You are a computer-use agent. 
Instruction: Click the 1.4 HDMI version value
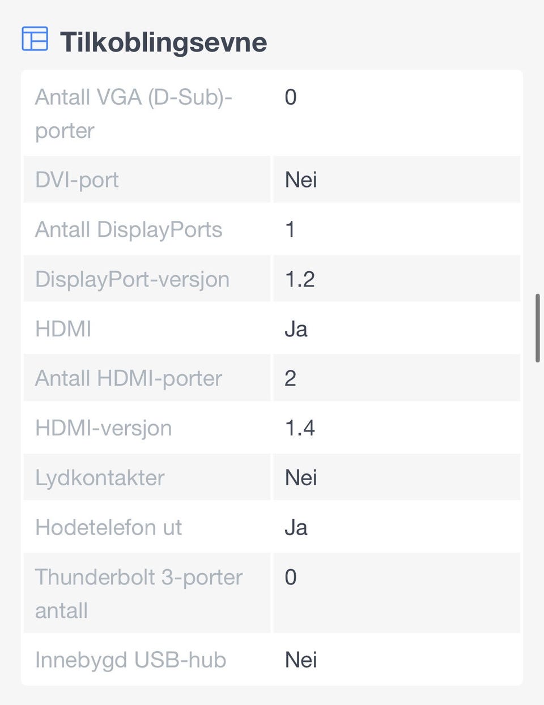(300, 428)
